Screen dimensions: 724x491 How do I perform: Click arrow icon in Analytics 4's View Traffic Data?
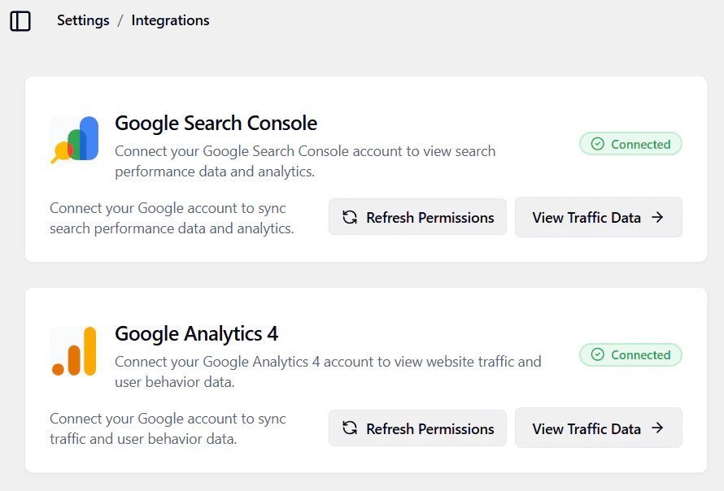click(657, 428)
